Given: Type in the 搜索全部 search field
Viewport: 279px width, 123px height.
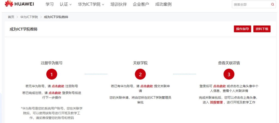Looking at the screenshot, I should (251, 4).
